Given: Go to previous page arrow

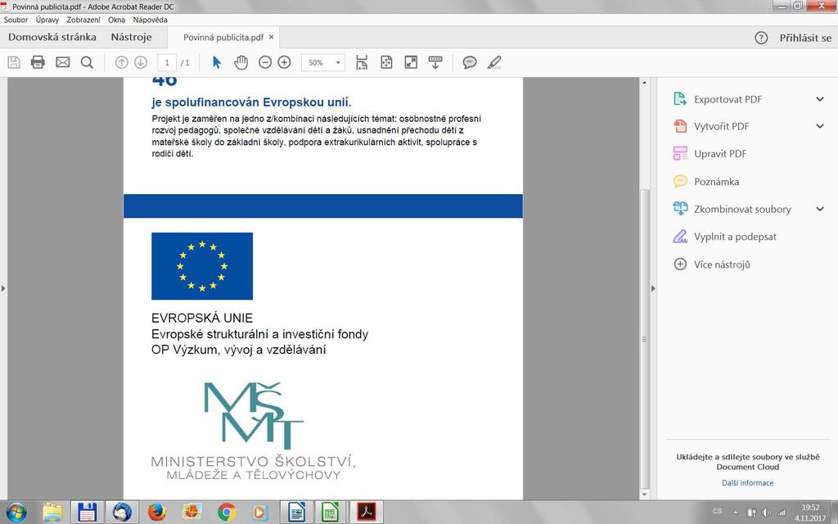Looking at the screenshot, I should tap(121, 62).
